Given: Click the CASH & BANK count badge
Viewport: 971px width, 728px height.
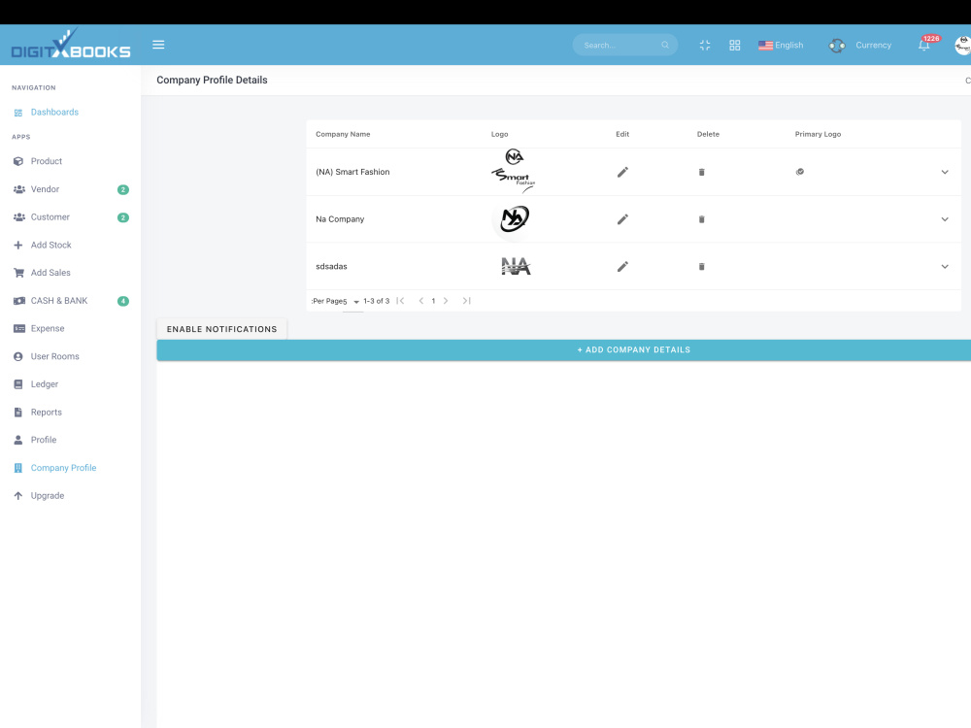Looking at the screenshot, I should (x=123, y=301).
